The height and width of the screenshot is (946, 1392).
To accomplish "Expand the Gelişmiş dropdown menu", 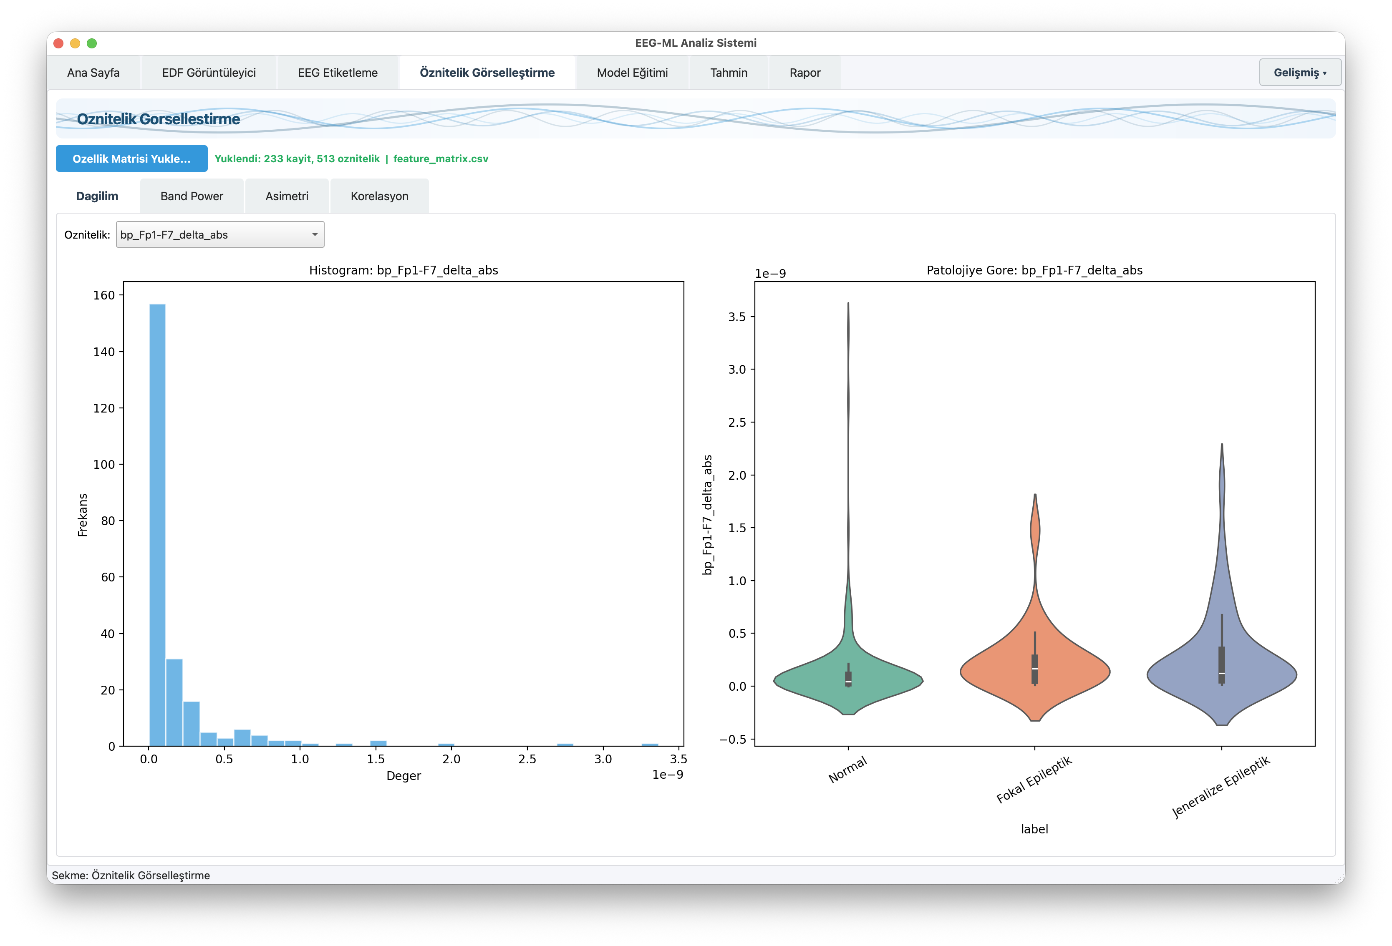I will point(1299,73).
